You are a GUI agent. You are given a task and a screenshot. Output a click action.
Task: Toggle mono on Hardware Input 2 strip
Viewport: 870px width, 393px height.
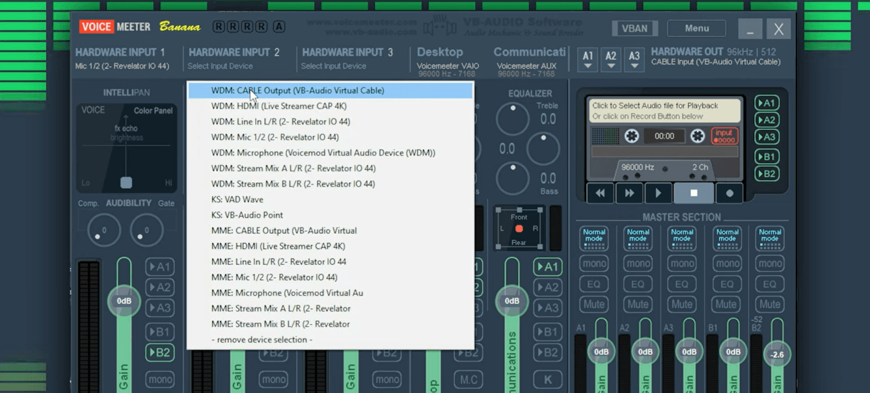[x=273, y=379]
